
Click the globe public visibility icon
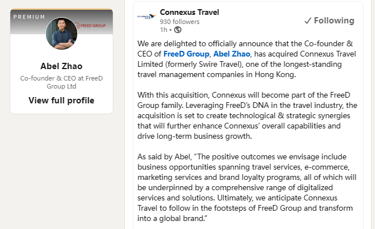177,30
